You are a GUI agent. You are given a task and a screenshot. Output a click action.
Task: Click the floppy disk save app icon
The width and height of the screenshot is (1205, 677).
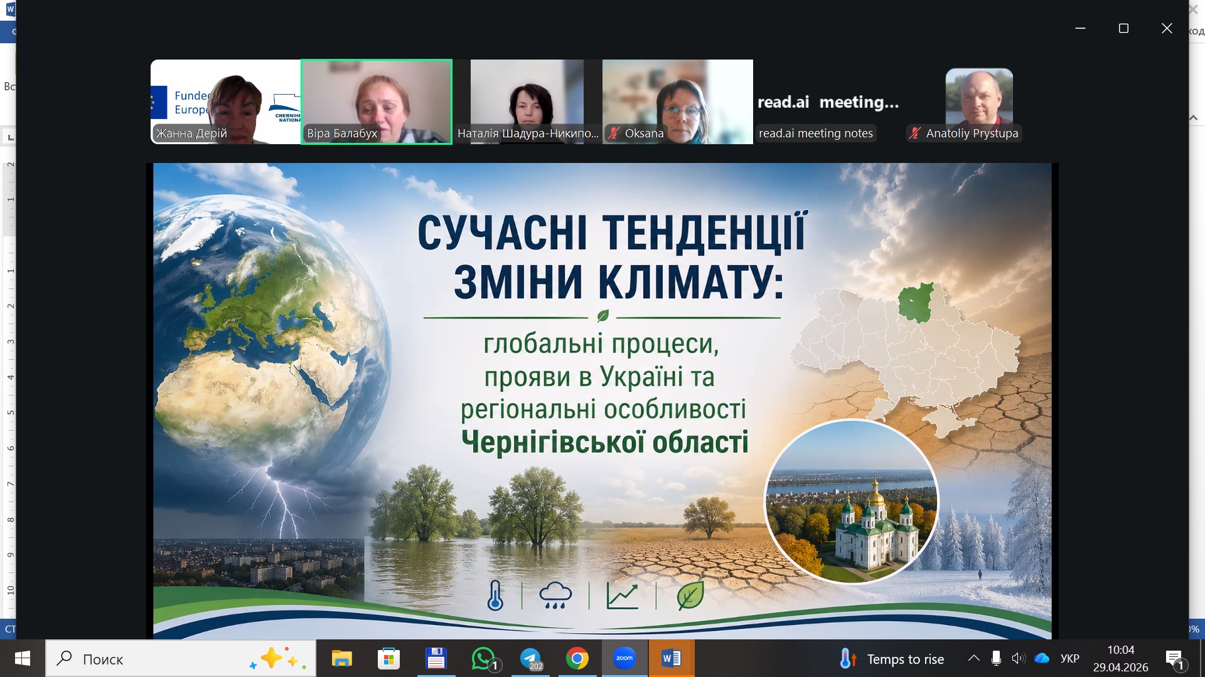[436, 658]
